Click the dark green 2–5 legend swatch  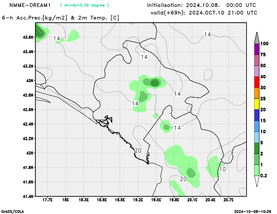coord(257,148)
